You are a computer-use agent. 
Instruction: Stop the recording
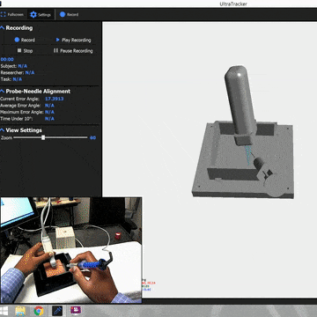[x=25, y=50]
